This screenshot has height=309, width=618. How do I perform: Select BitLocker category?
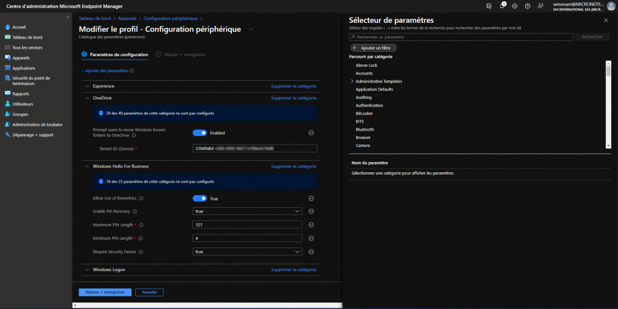coord(364,114)
